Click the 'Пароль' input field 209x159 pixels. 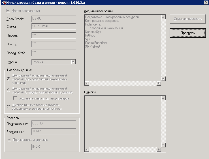(54, 35)
